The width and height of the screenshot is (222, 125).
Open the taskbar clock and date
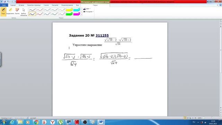click(213, 123)
